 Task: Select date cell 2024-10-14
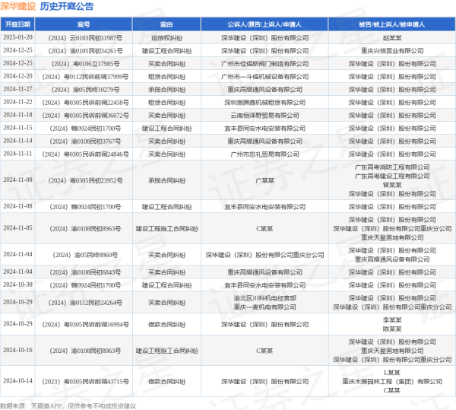coord(17,381)
